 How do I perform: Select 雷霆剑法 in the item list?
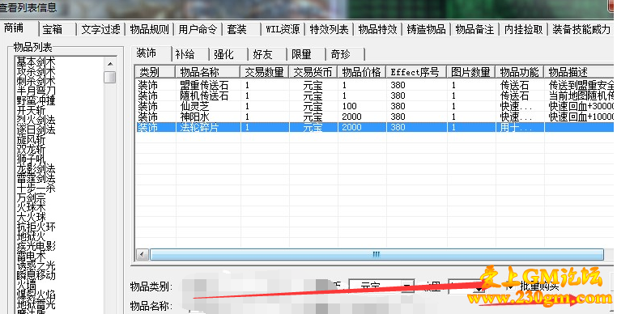tap(36, 178)
